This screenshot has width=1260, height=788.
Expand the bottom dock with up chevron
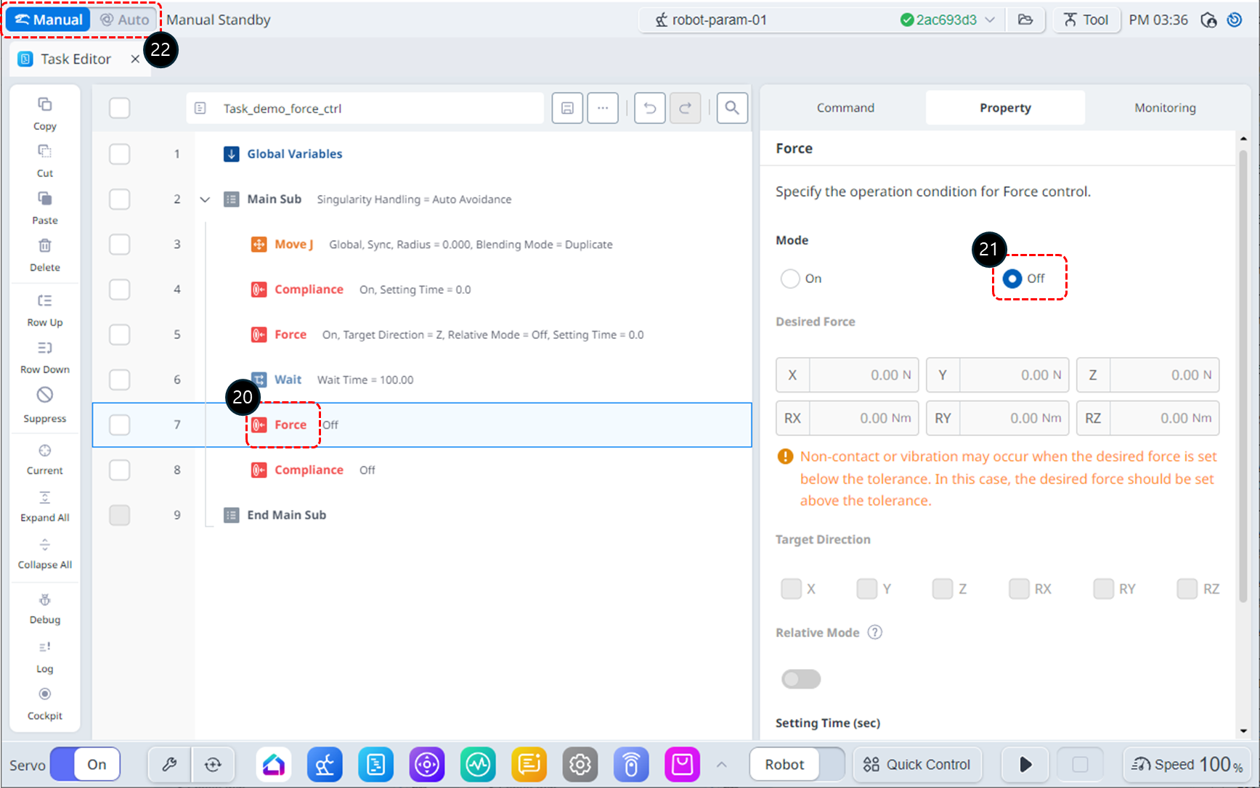click(721, 764)
